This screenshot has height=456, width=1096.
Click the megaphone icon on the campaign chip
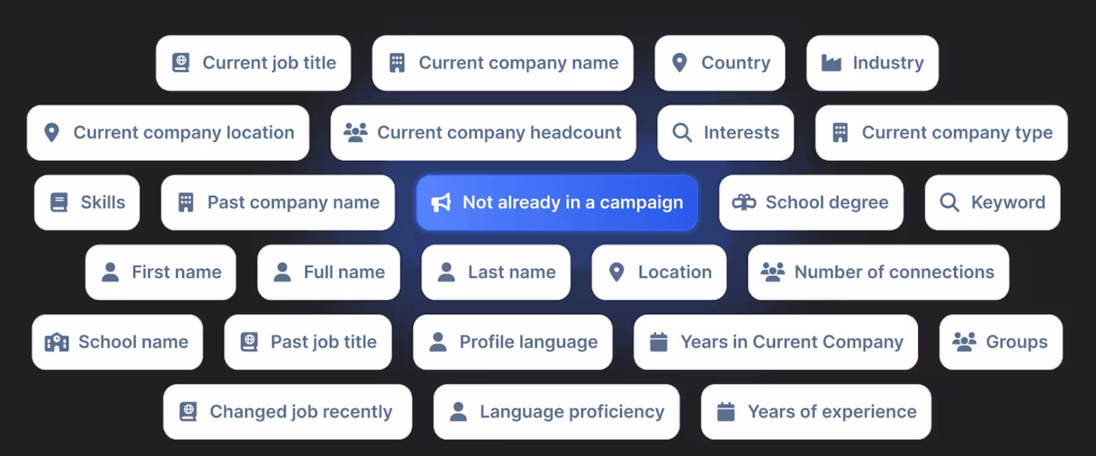(441, 202)
